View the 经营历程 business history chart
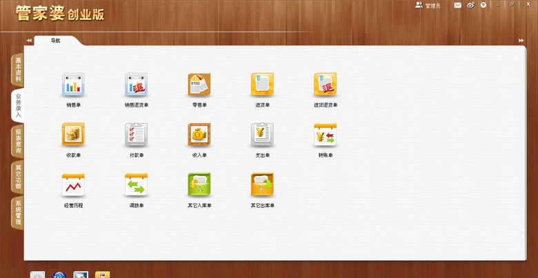Viewport: 538px width, 278px height. [x=73, y=185]
